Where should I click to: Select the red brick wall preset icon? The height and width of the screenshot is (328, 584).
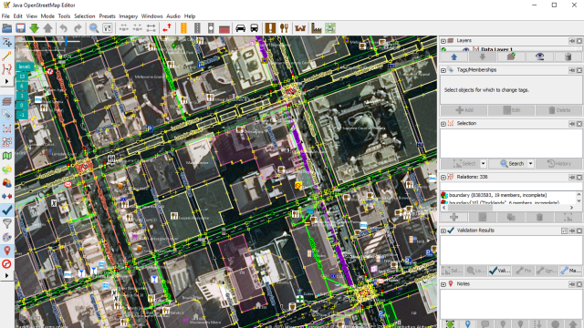click(x=224, y=28)
